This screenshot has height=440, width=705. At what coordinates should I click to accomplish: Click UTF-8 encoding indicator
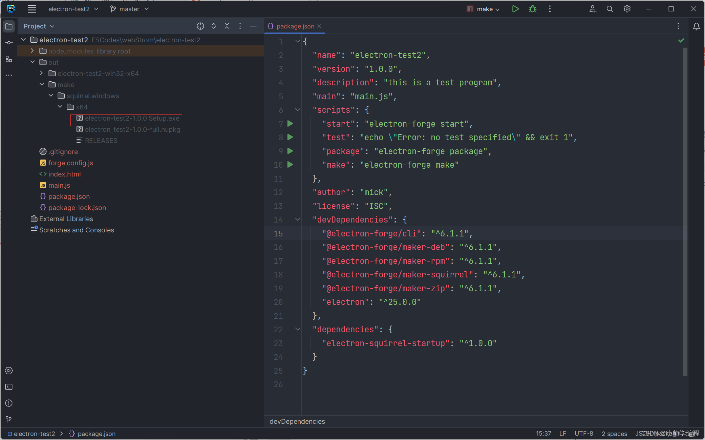[x=584, y=434]
